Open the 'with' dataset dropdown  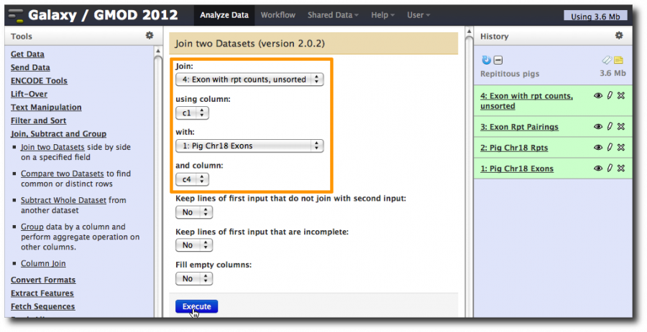point(249,146)
